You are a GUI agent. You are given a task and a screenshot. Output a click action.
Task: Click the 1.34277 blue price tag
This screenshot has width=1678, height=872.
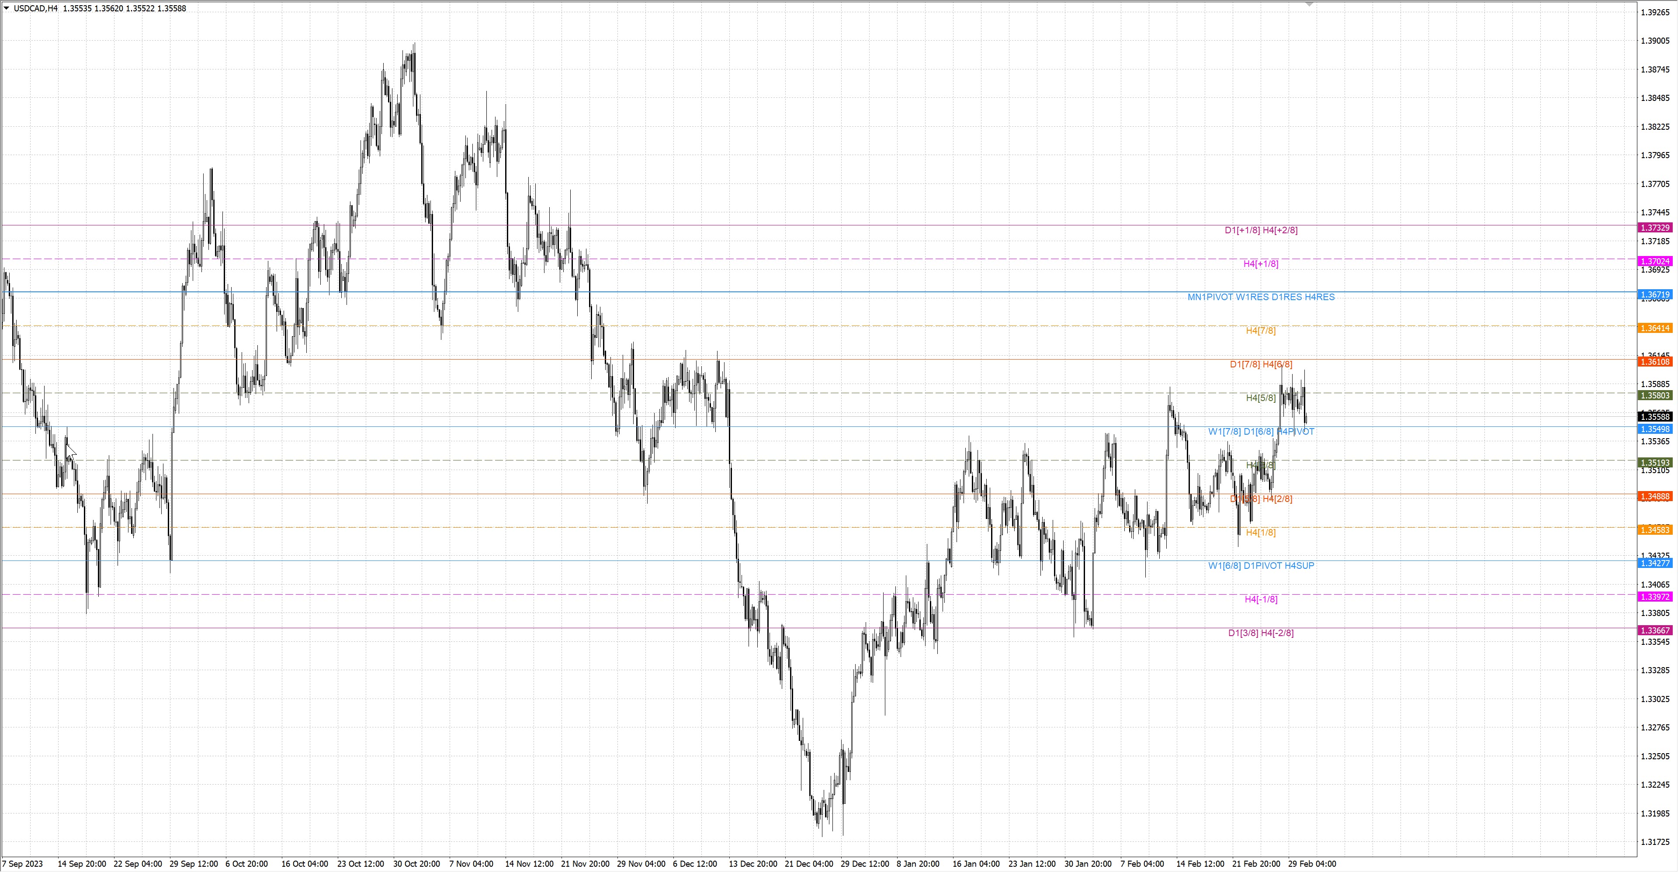click(1654, 563)
